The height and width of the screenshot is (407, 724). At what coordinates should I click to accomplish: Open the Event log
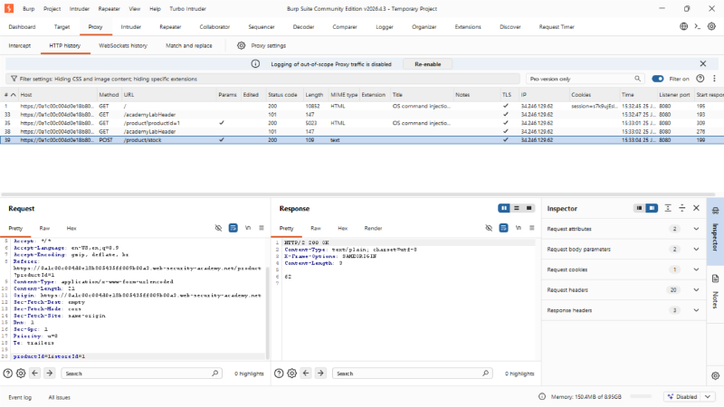click(20, 397)
